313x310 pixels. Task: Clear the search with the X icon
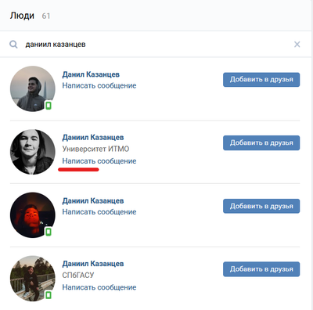click(297, 45)
